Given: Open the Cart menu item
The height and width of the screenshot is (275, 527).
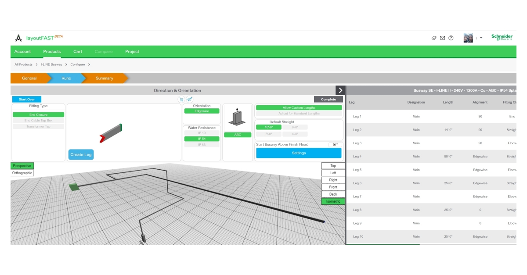Looking at the screenshot, I should (x=78, y=52).
